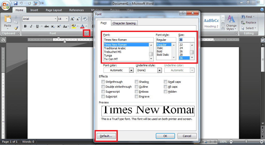Click the Office button logo
Viewport: 265px width, 145px height.
[6, 6]
